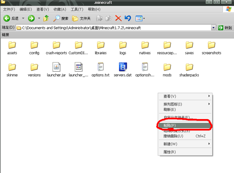Viewport: 234px width, 173px height.
Task: Select the shaderpacks folder
Action: 189,70
